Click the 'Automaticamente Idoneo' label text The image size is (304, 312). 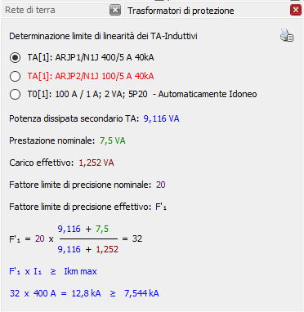pos(208,94)
